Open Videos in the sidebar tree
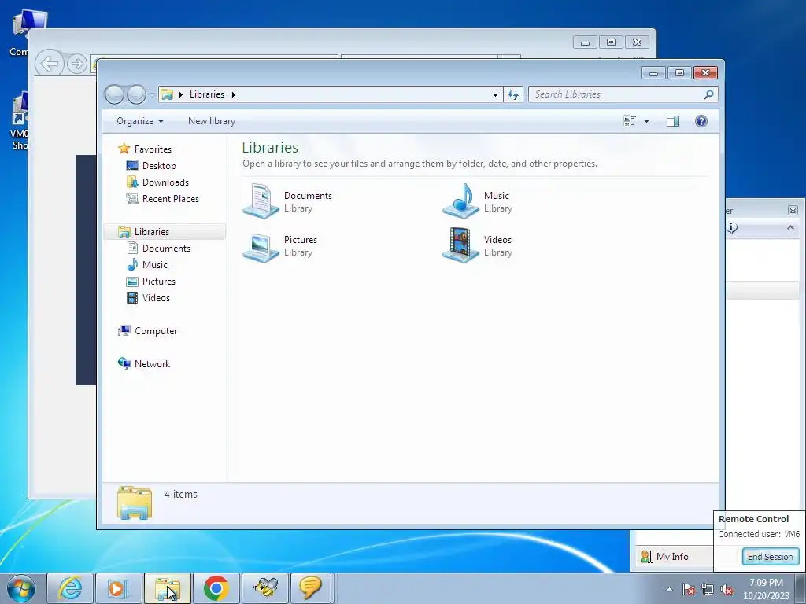Viewport: 806px width, 604px height. tap(156, 298)
